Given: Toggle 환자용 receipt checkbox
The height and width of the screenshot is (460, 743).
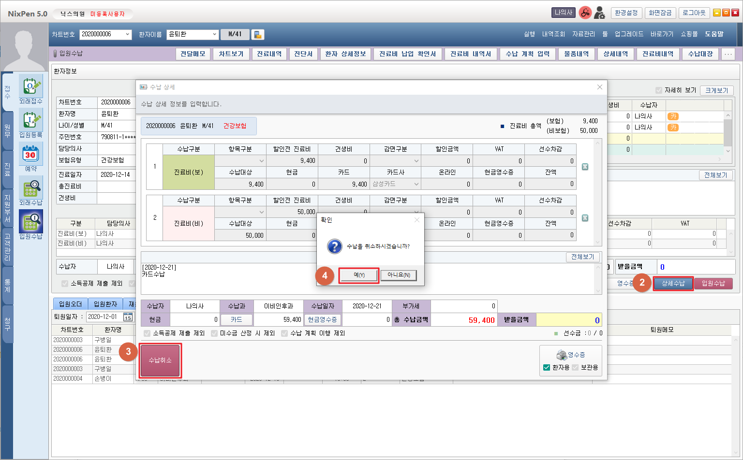Looking at the screenshot, I should point(547,367).
